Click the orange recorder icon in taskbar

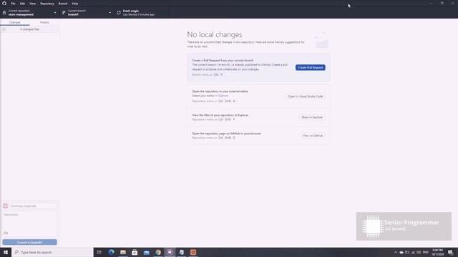click(x=193, y=252)
